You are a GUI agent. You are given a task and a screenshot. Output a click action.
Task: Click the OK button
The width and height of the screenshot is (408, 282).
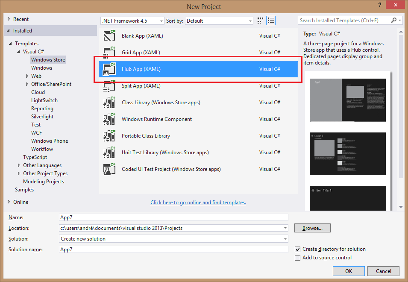click(x=349, y=271)
